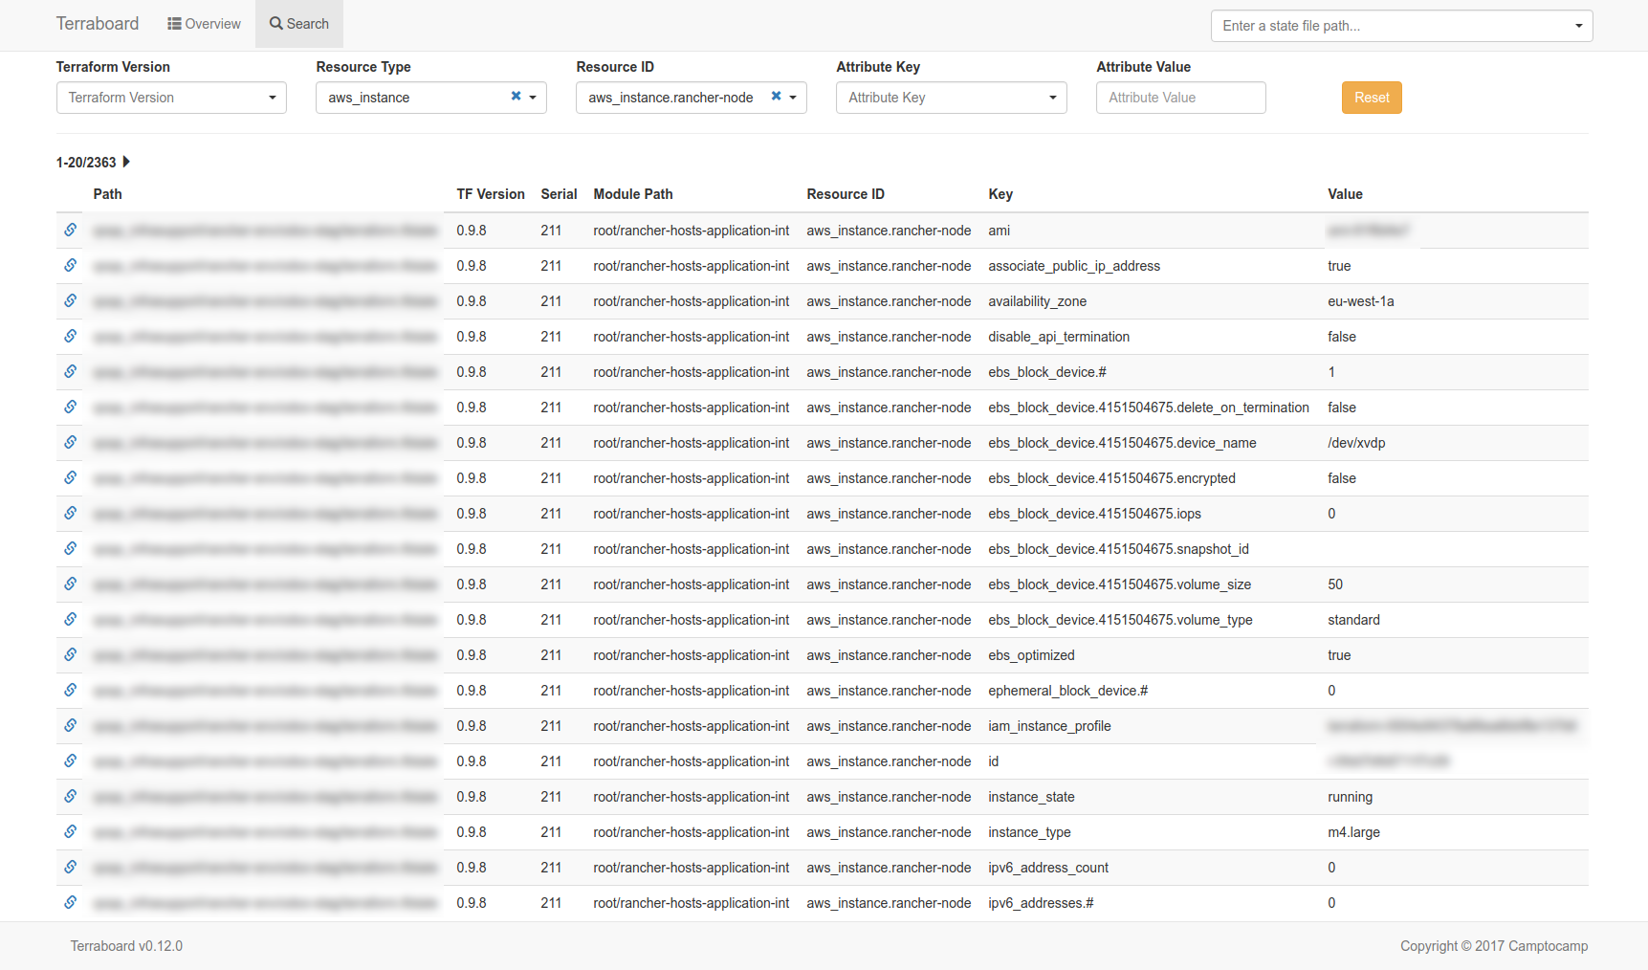Click the Value column header
Screen dimensions: 1648x970
(1345, 194)
